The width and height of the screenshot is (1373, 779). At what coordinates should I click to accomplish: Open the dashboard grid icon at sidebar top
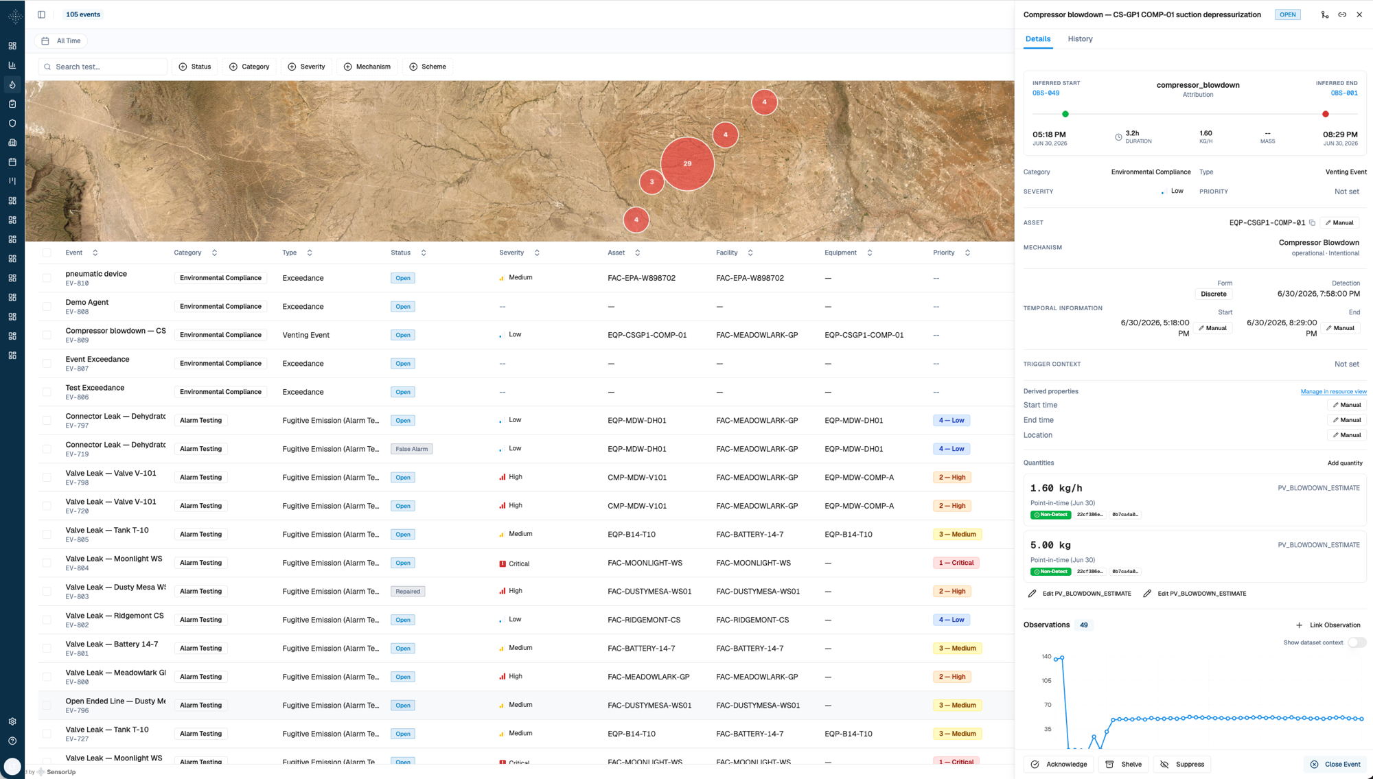[12, 46]
